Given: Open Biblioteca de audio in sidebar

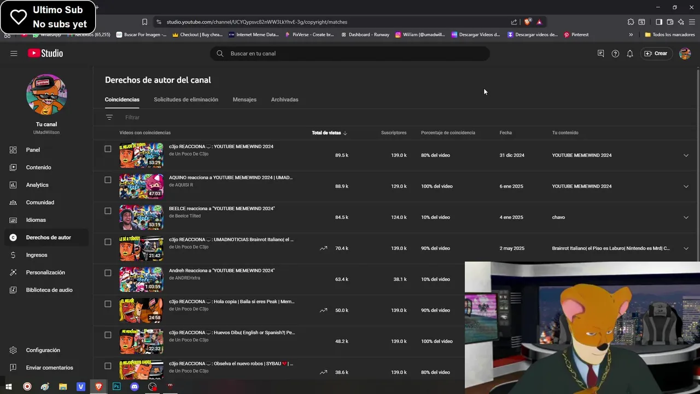Looking at the screenshot, I should (x=46, y=290).
